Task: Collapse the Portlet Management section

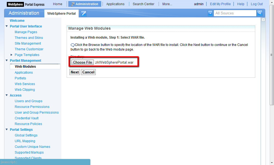Action: (x=7, y=60)
